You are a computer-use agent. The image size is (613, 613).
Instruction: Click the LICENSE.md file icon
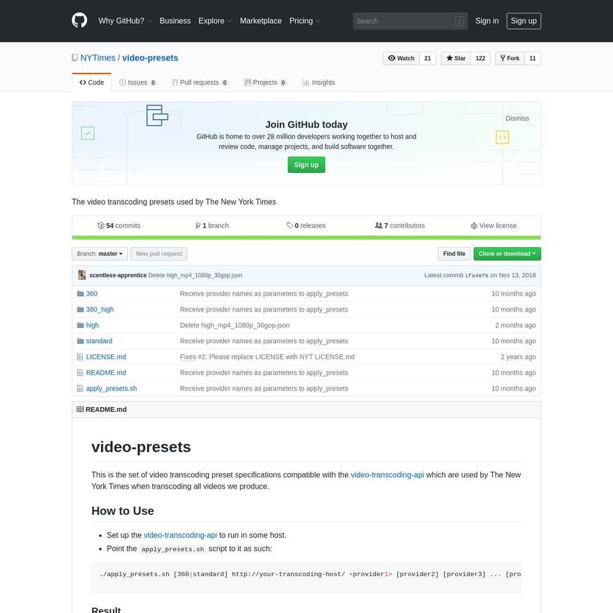click(80, 357)
